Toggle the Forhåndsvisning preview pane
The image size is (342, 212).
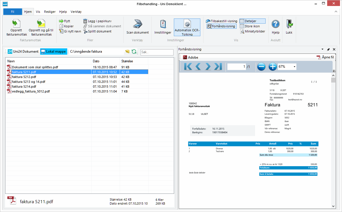pyautogui.click(x=221, y=26)
